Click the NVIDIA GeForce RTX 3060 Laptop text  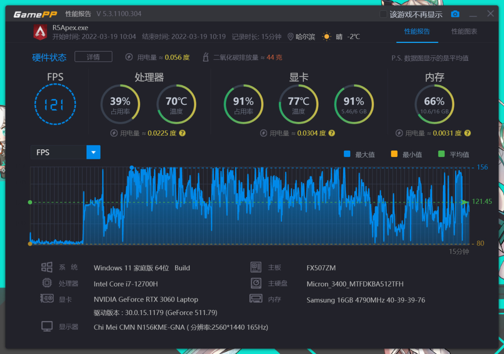coord(146,299)
